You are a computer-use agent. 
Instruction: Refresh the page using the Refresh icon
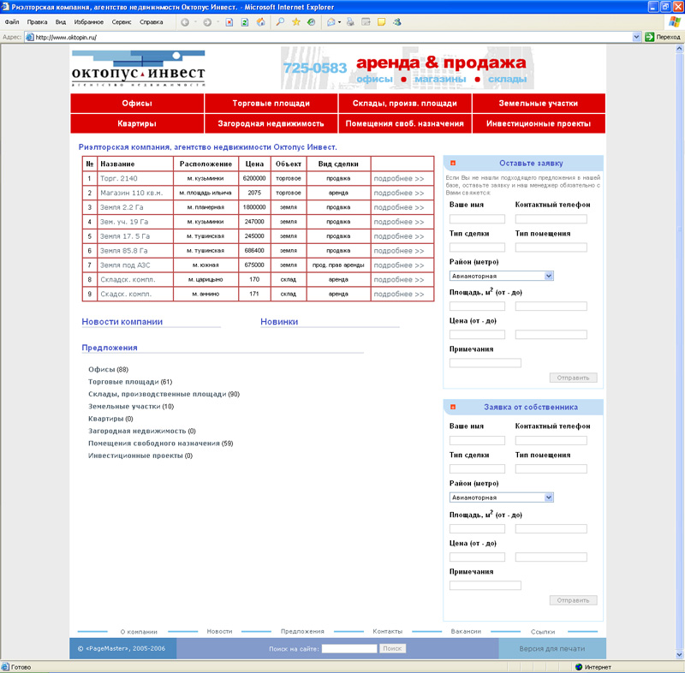(245, 22)
